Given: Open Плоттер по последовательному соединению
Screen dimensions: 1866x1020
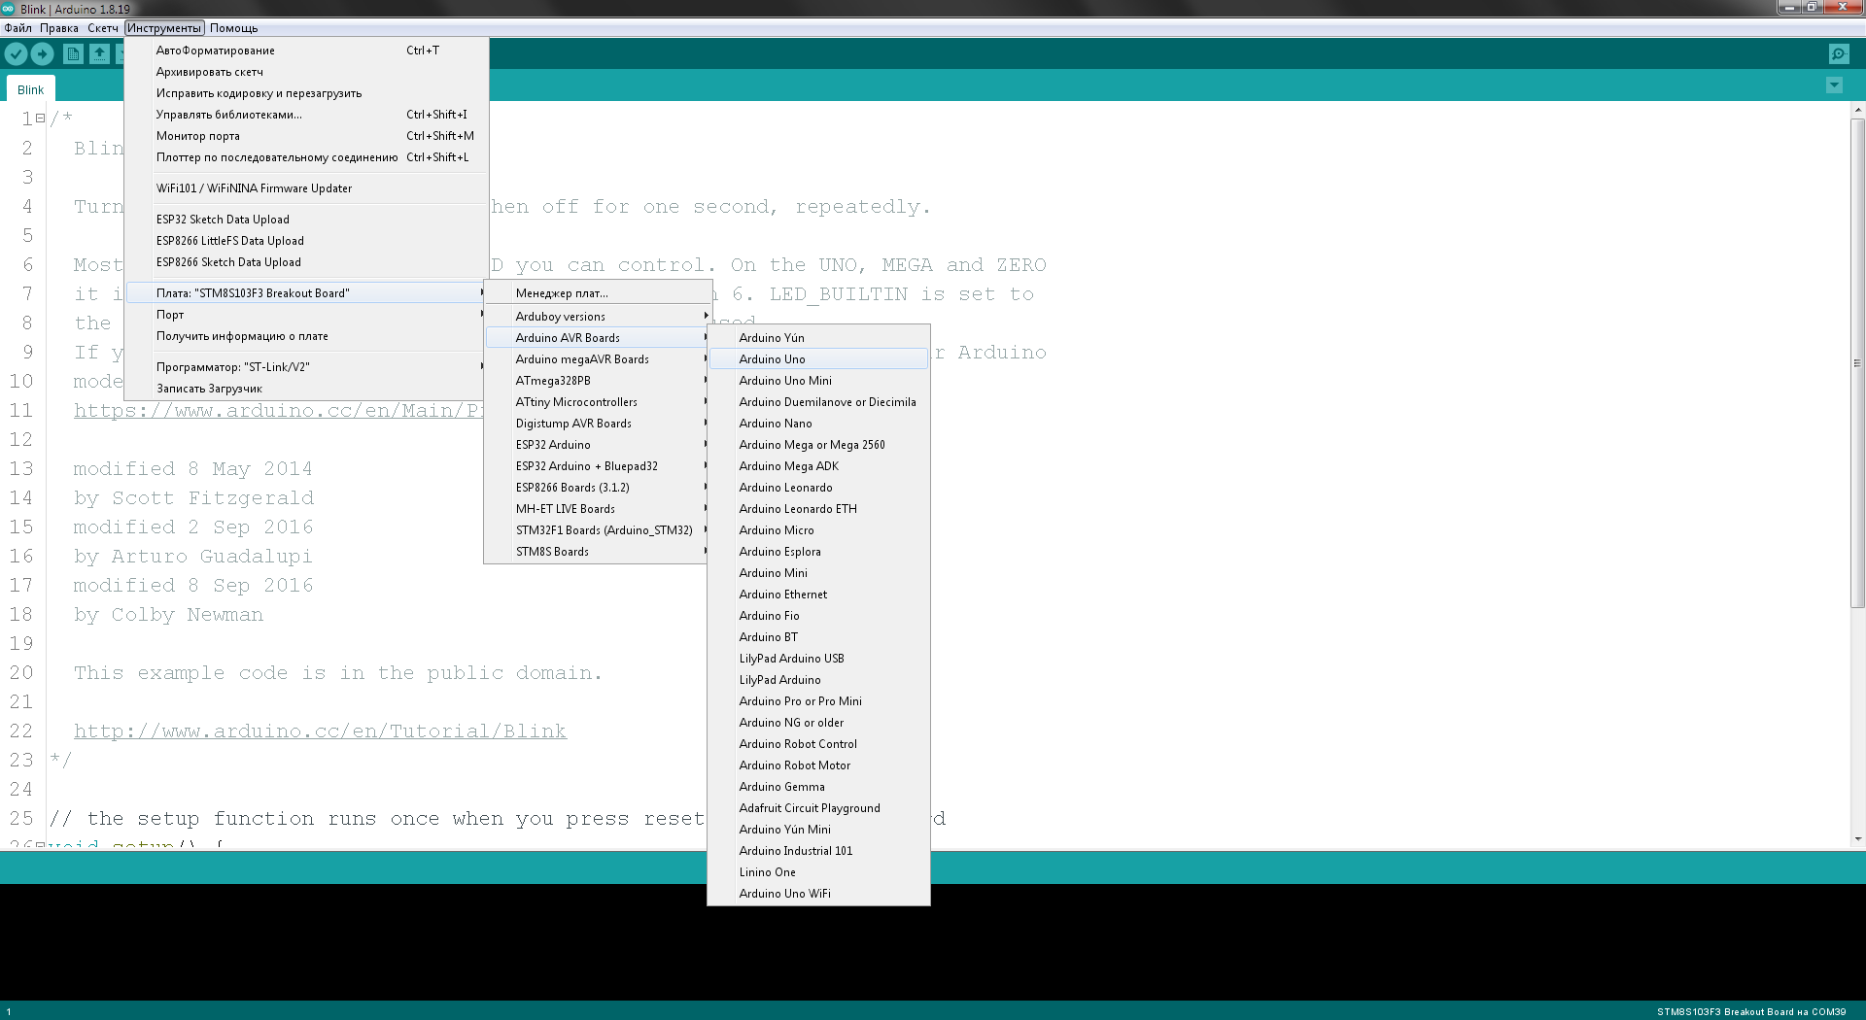Looking at the screenshot, I should [306, 157].
